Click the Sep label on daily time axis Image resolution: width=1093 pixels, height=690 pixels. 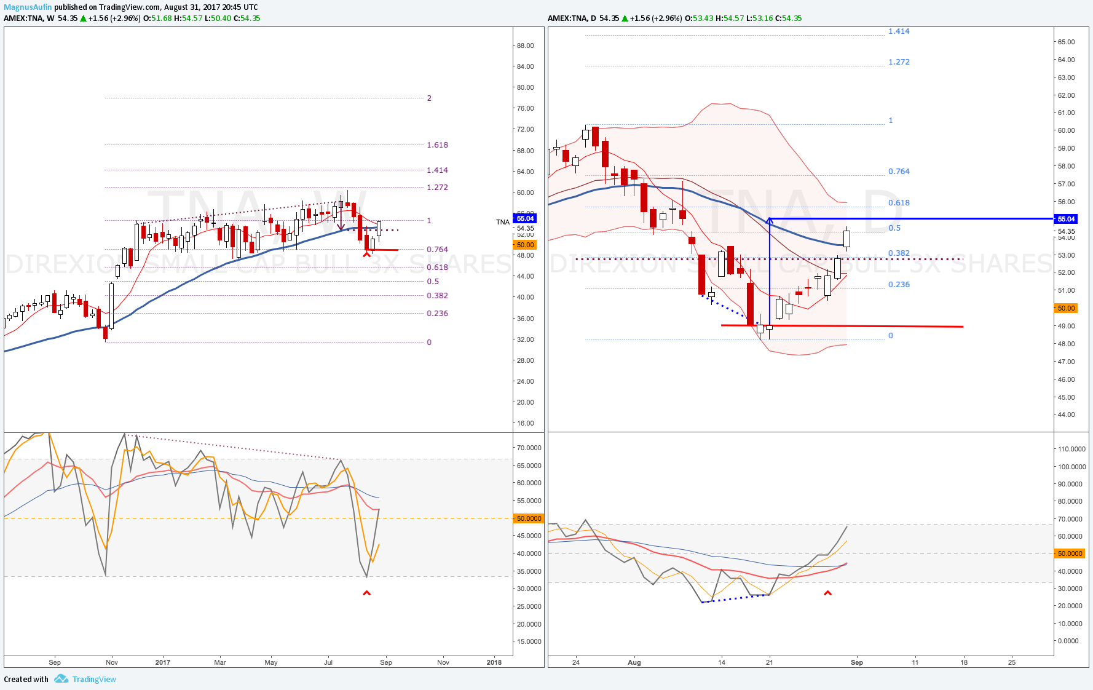pyautogui.click(x=857, y=662)
